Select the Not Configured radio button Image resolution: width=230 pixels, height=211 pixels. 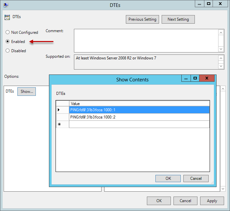click(8, 32)
